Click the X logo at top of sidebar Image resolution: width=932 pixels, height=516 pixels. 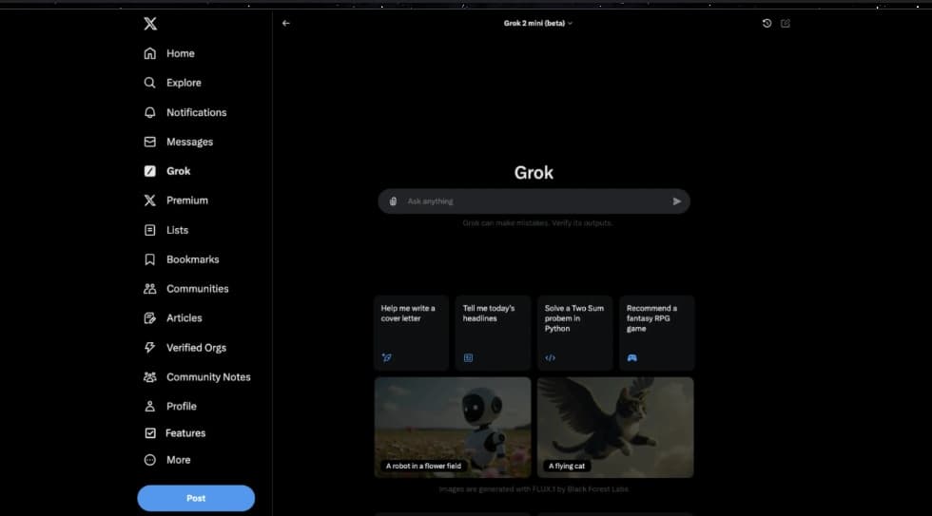(x=150, y=23)
